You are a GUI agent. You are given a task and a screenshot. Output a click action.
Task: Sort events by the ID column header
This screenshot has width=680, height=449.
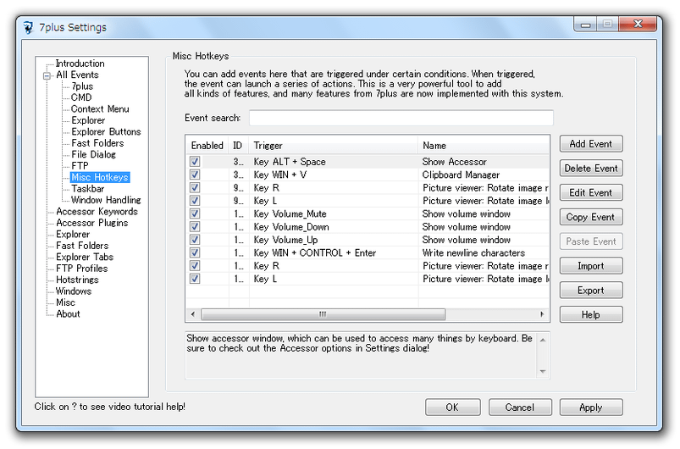pos(239,146)
